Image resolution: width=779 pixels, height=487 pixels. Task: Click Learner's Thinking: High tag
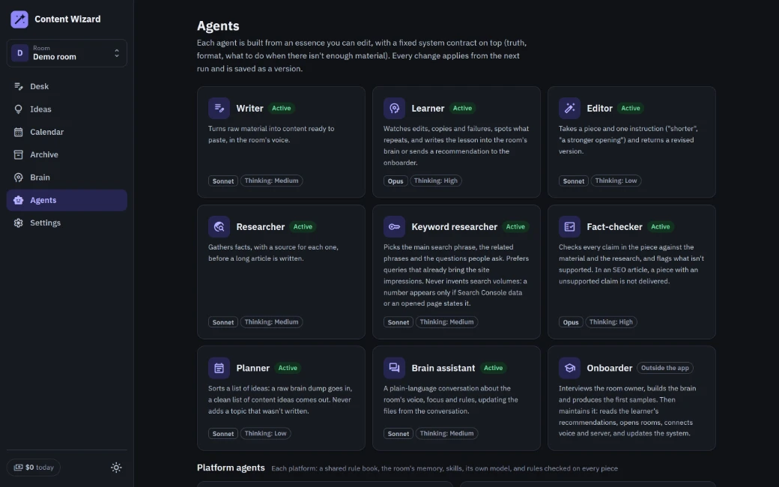click(x=436, y=181)
